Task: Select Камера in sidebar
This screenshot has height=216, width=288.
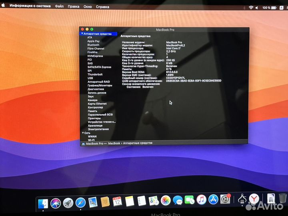Action: click(x=92, y=100)
